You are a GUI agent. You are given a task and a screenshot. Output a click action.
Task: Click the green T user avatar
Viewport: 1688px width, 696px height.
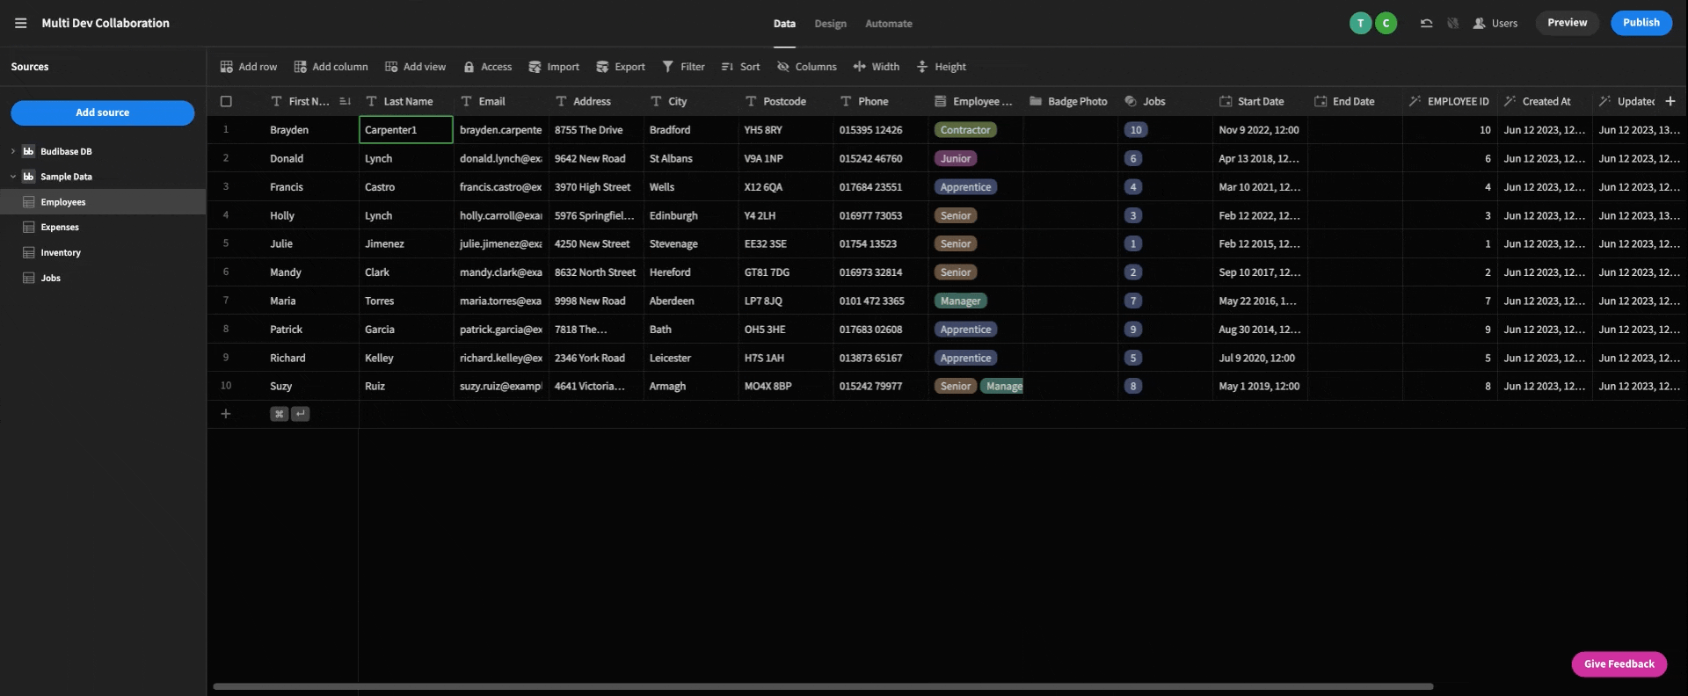(1361, 23)
